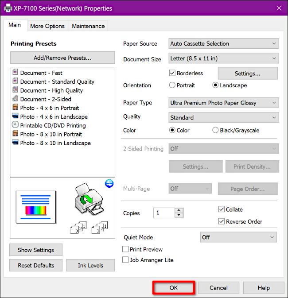Click the Cancel button
This screenshot has width=288, height=298.
click(218, 288)
